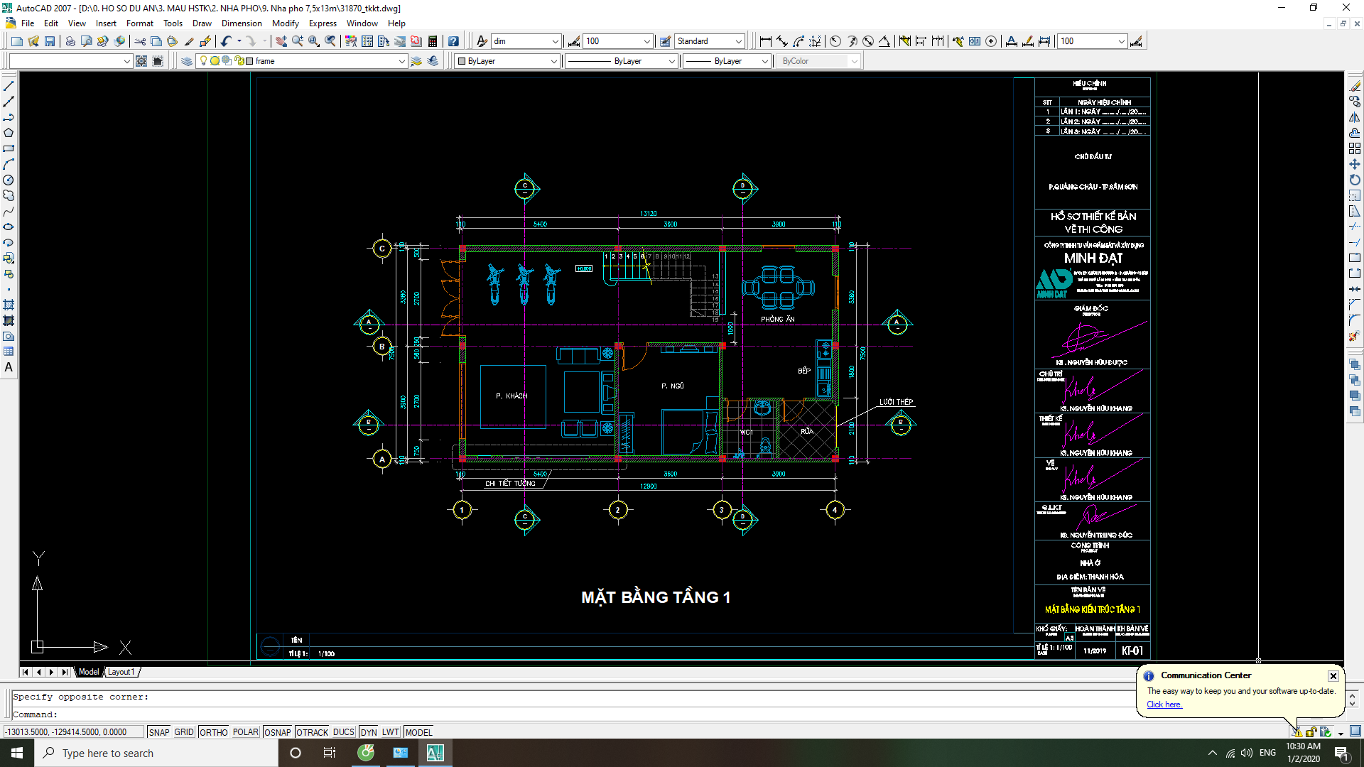Click the last layout tab arrow
This screenshot has width=1364, height=767.
[x=65, y=672]
